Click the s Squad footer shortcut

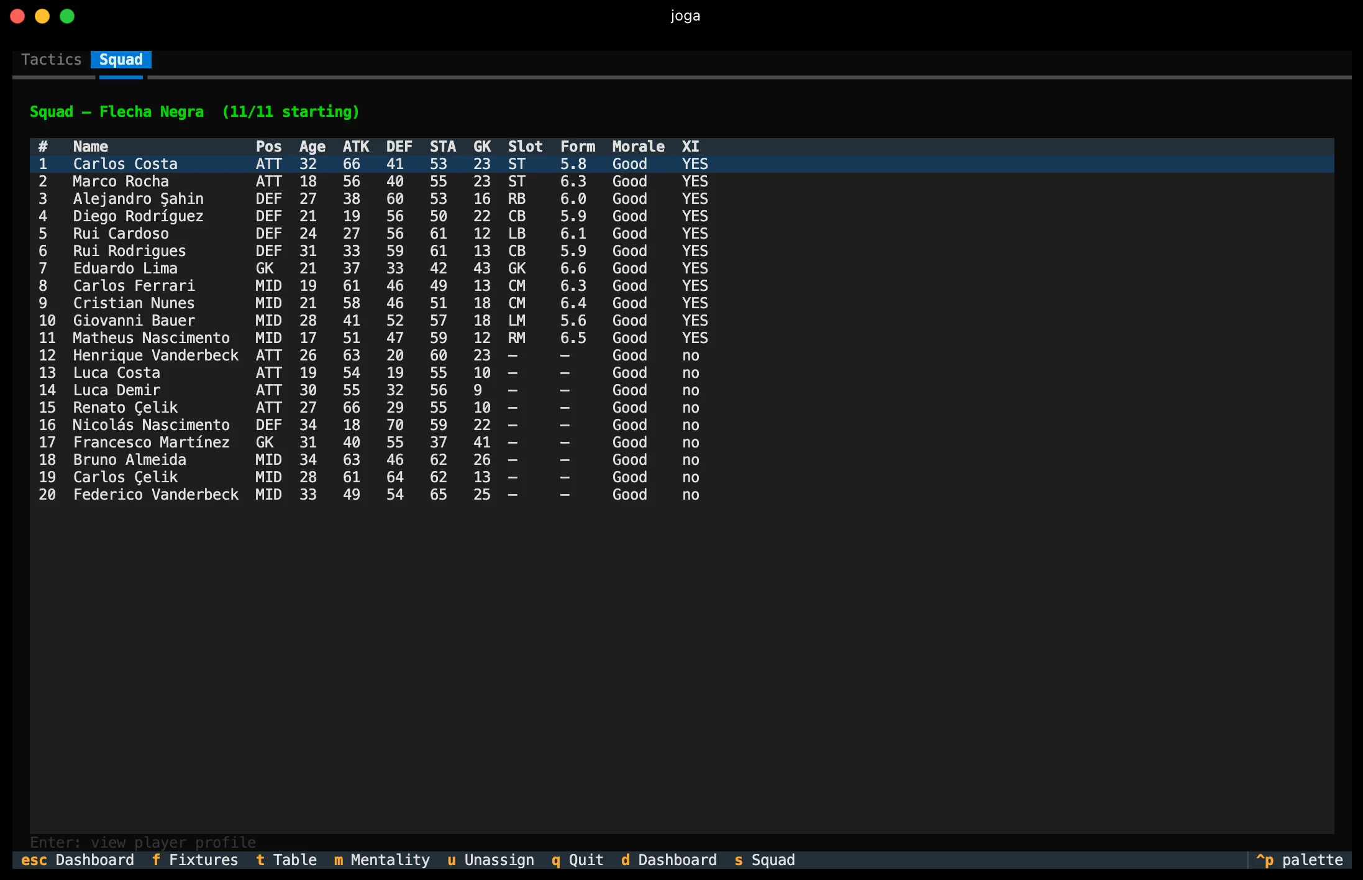click(765, 860)
